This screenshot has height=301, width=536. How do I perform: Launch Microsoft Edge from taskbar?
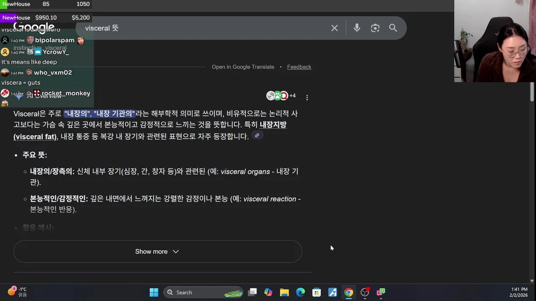click(301, 292)
